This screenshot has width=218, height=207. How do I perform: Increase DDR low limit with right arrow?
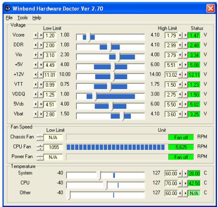coord(41,45)
